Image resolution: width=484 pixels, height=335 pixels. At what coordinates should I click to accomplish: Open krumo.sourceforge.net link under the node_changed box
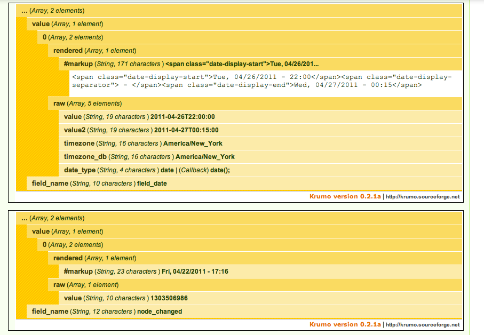click(x=423, y=324)
